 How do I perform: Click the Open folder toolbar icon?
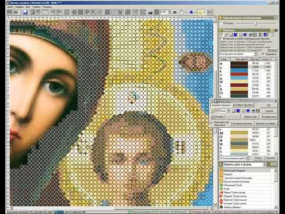tap(16, 12)
